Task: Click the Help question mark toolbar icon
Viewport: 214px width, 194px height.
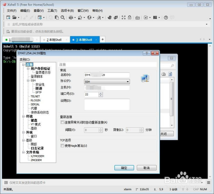Action: 166,18
